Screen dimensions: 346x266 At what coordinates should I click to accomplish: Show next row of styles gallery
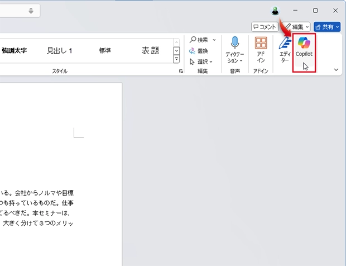tap(176, 51)
